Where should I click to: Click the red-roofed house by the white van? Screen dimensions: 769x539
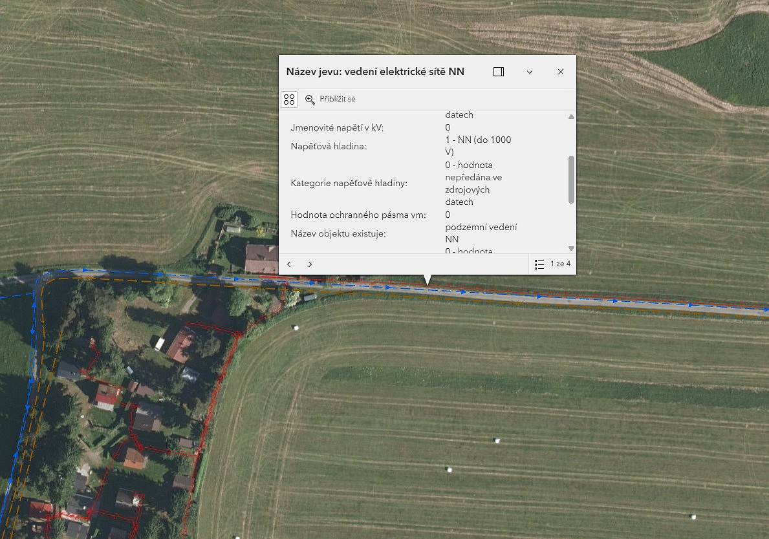pos(180,344)
